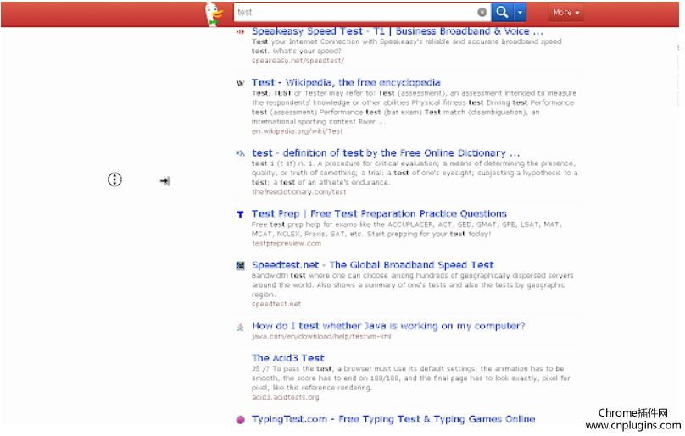The image size is (685, 436).
Task: Open Test Prep Practice Questions link
Action: [379, 213]
